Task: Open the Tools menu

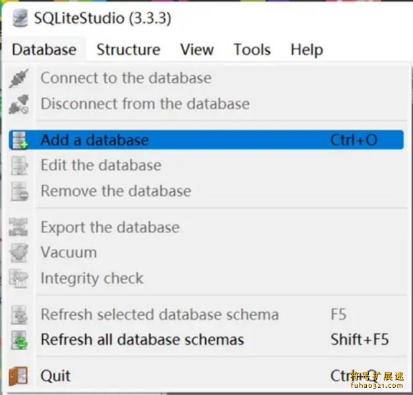Action: click(252, 49)
